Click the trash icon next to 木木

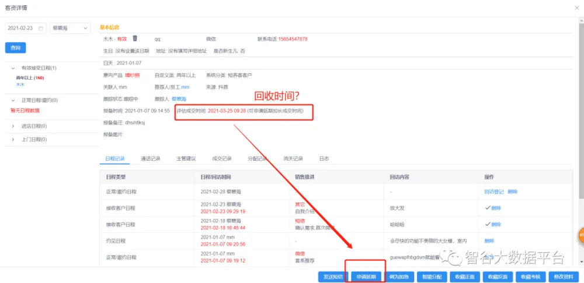[x=135, y=38]
